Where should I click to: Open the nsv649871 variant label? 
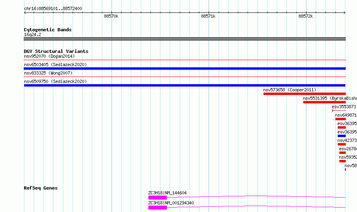click(346, 115)
